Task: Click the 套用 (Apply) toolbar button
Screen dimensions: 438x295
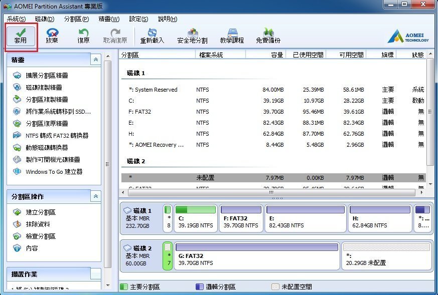Action: [21, 37]
